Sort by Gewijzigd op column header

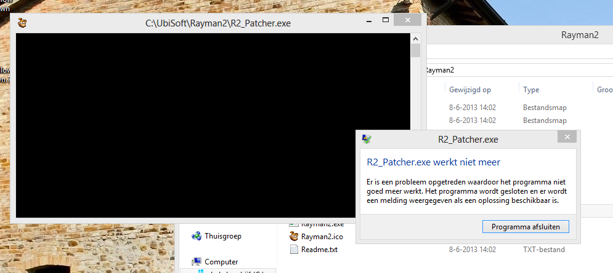point(470,90)
